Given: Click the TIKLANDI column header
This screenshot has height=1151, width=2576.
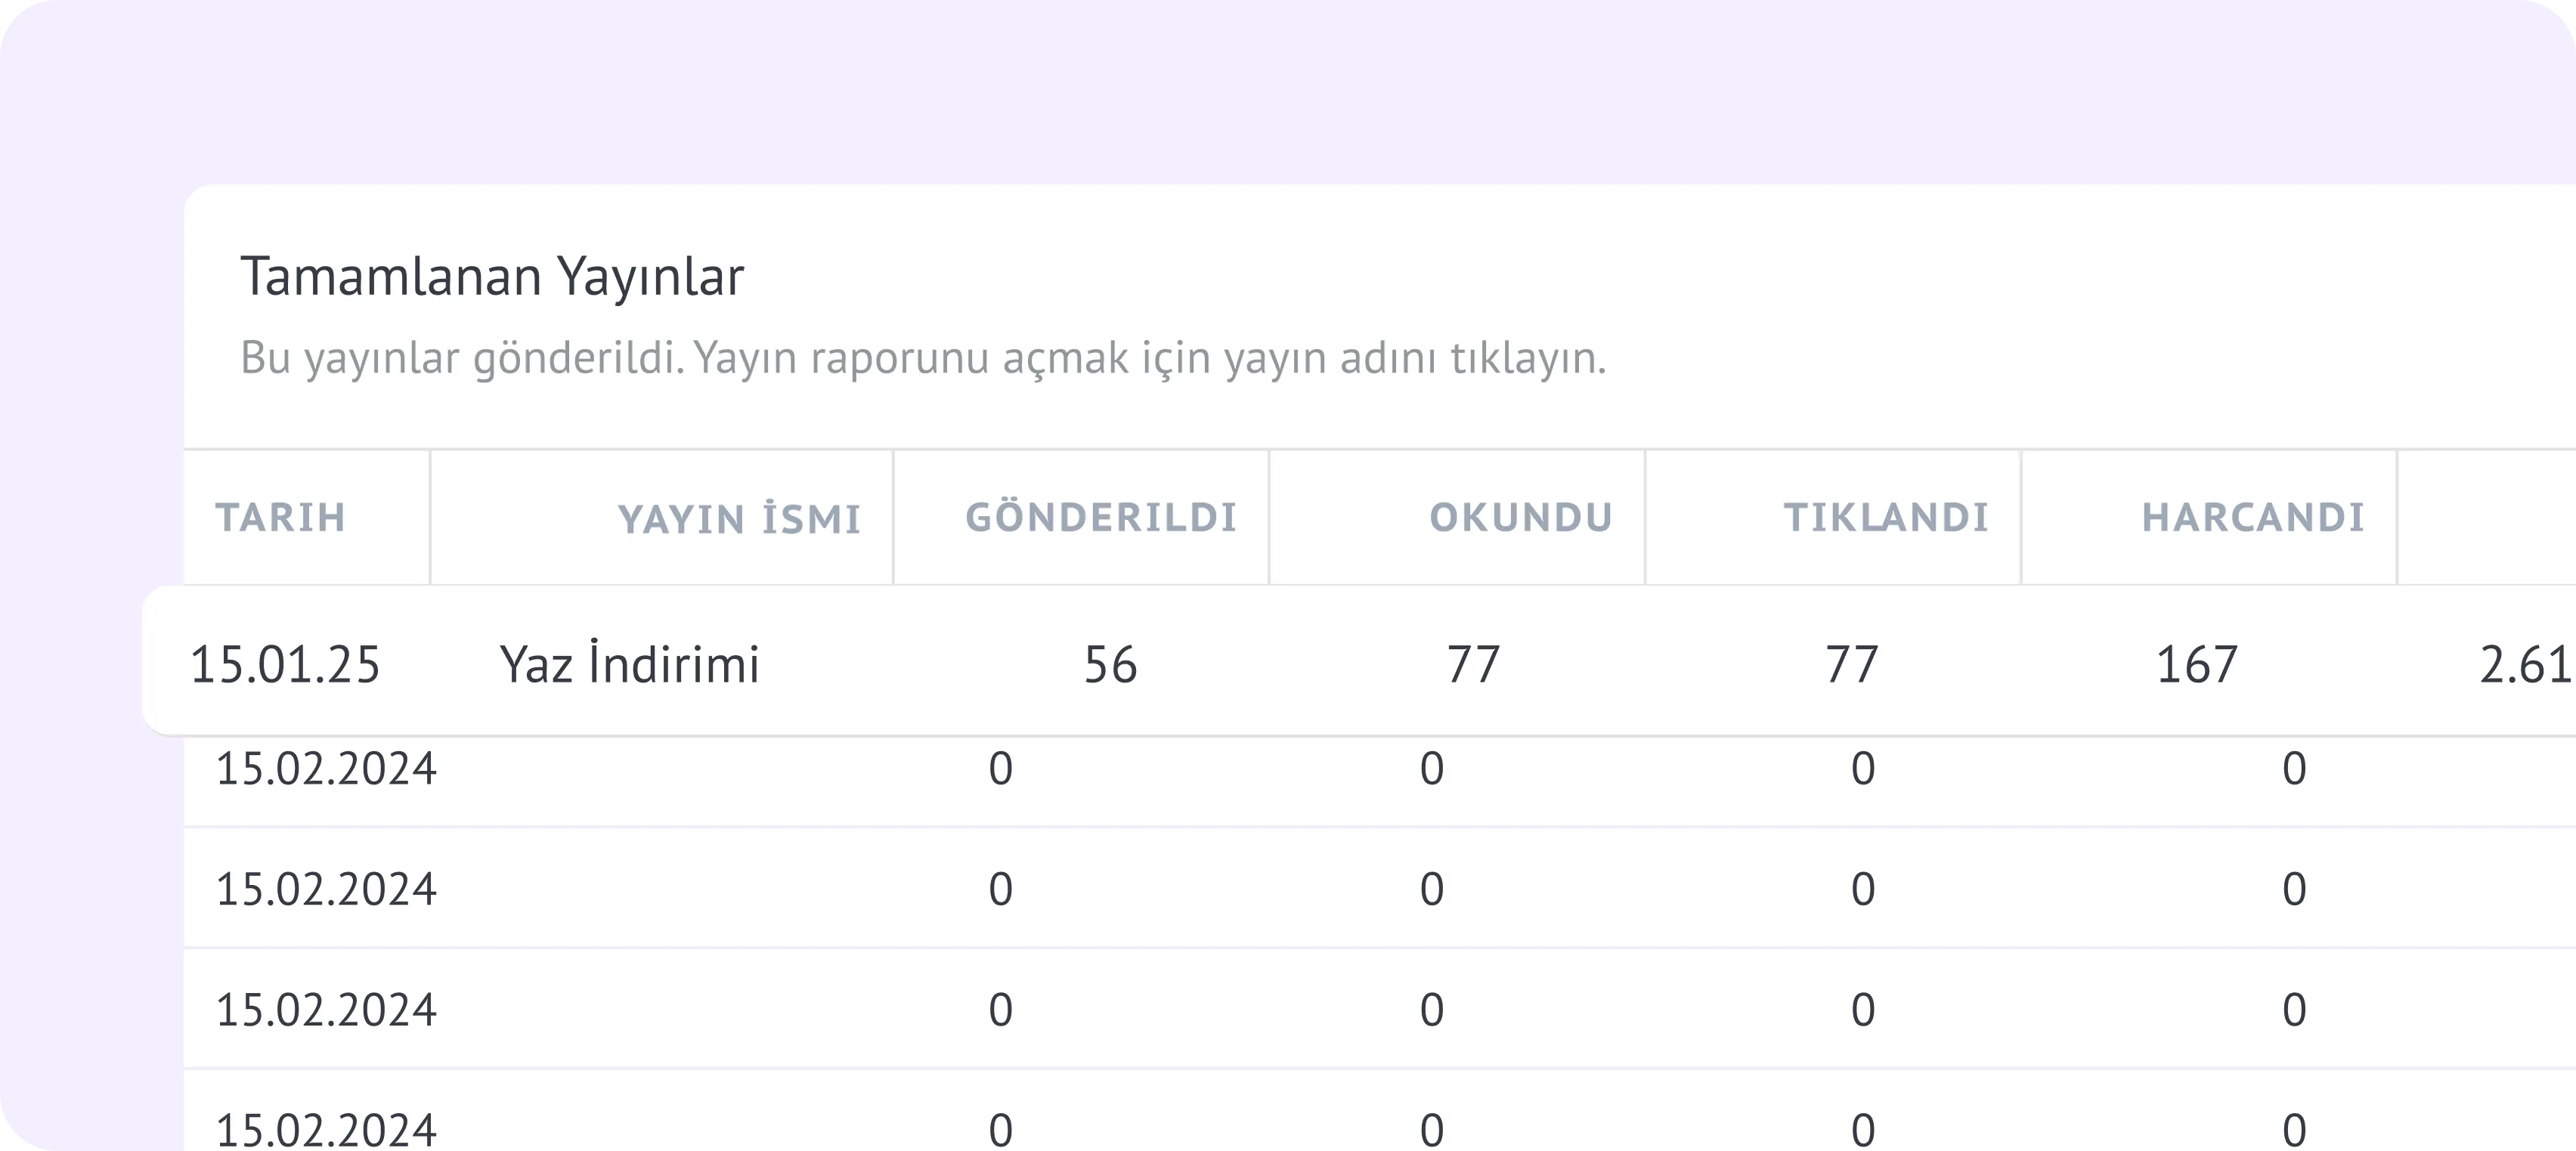Looking at the screenshot, I should [1886, 518].
